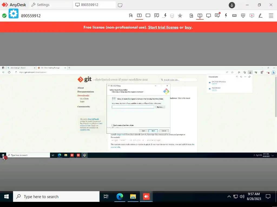
Task: Click the local volume speaker icon
Action: pyautogui.click(x=242, y=196)
